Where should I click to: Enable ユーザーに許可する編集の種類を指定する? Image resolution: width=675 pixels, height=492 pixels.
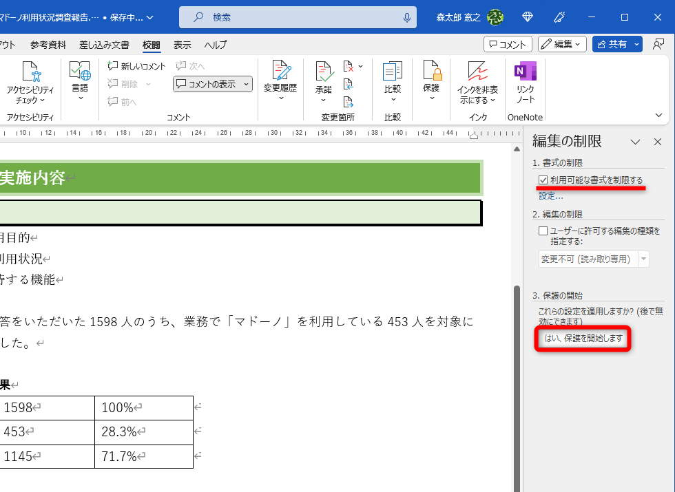(542, 231)
